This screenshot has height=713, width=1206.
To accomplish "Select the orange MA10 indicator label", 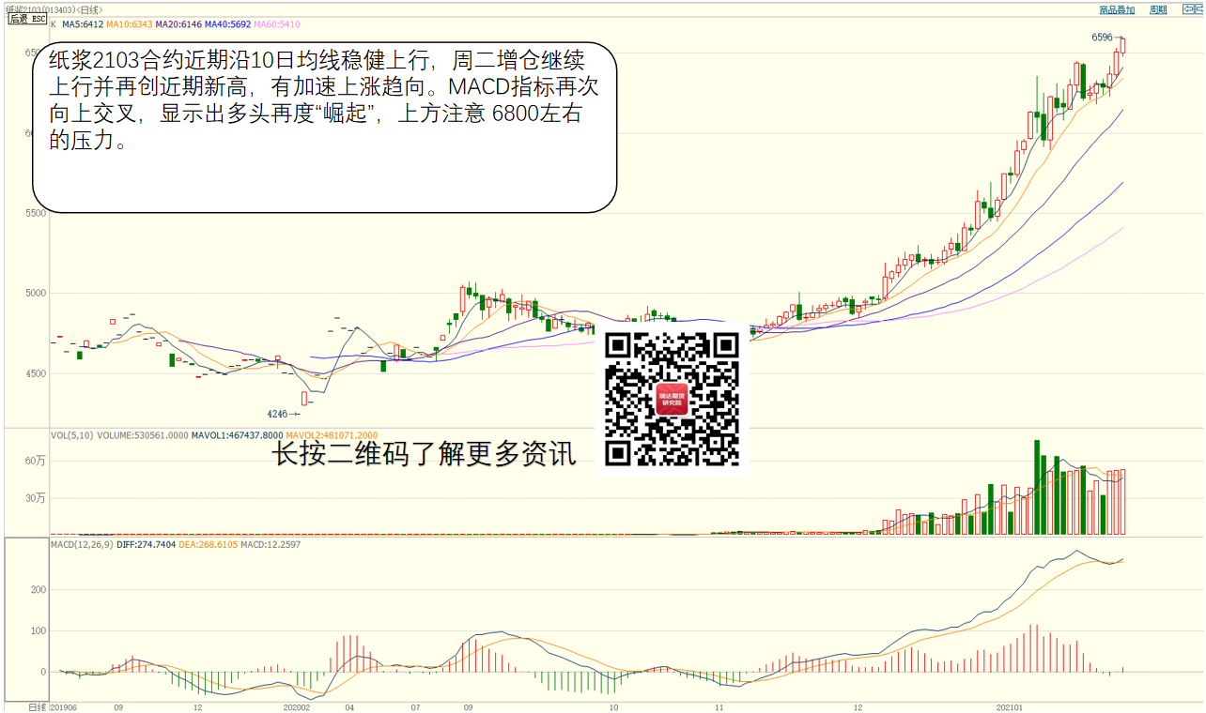I will click(x=129, y=23).
